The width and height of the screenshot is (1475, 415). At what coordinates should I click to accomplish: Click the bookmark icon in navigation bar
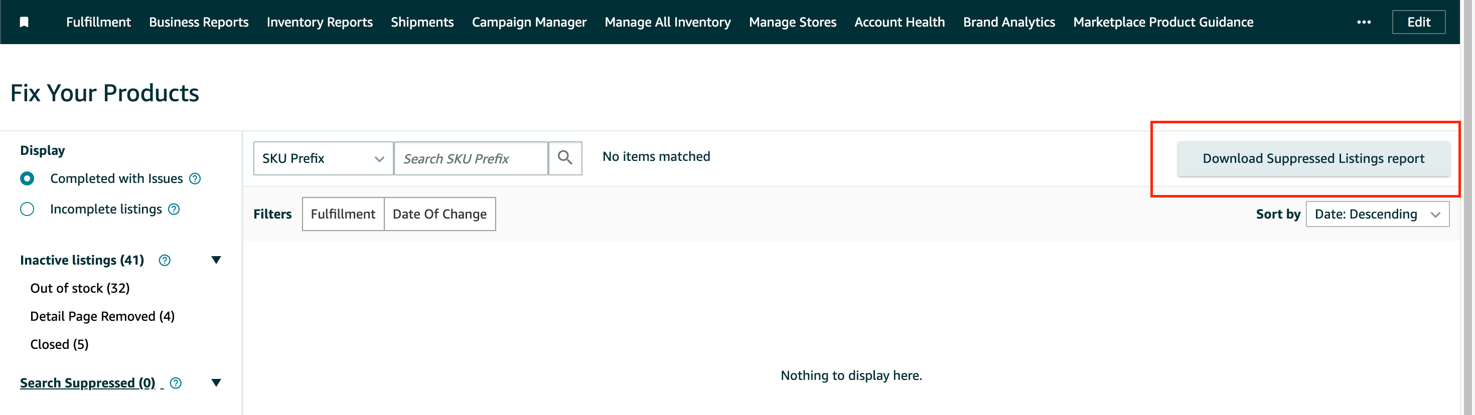click(24, 23)
